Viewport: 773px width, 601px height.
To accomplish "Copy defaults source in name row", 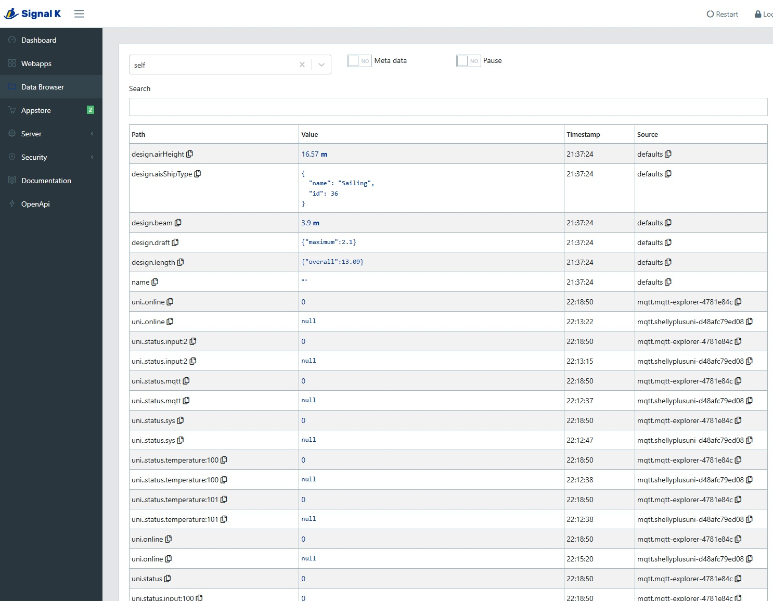I will (x=668, y=282).
